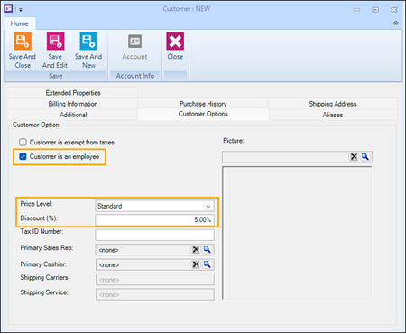Expand the Price Level dropdown

click(208, 206)
